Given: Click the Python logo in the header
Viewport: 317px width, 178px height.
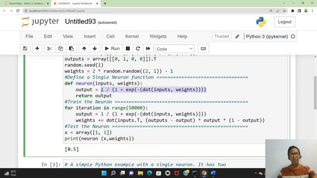Looking at the screenshot, I should [x=261, y=22].
